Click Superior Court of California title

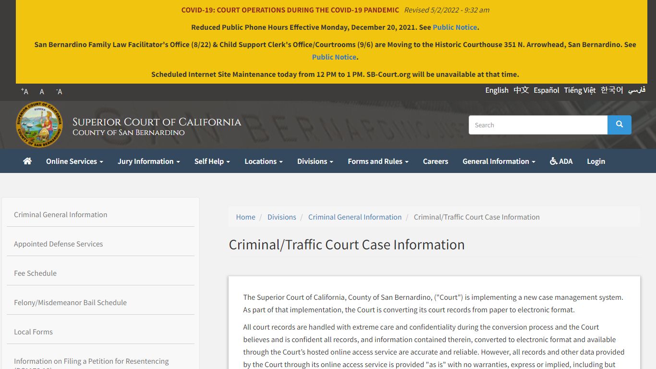pos(157,122)
